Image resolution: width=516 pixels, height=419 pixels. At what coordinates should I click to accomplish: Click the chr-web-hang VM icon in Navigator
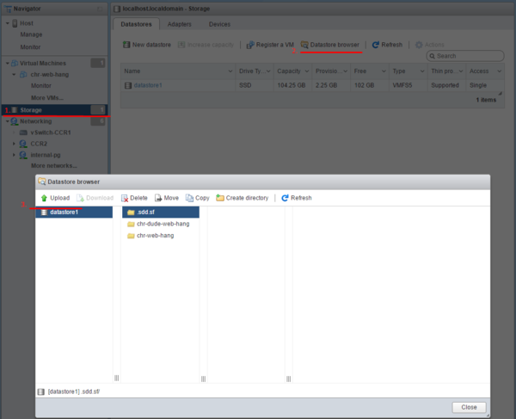[23, 74]
